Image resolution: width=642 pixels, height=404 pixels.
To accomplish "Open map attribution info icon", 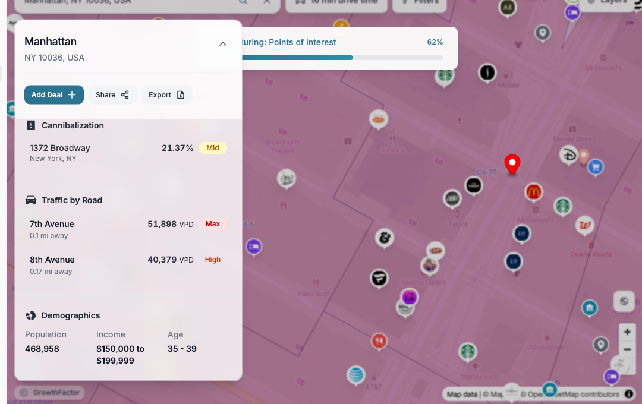I will coord(629,394).
